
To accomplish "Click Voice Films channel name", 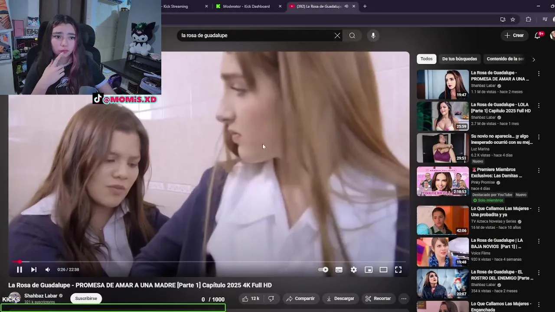I will (x=480, y=253).
